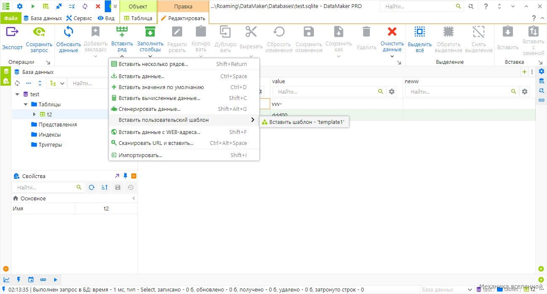The image size is (547, 294).
Task: Expand the t2 table node
Action: 35,114
